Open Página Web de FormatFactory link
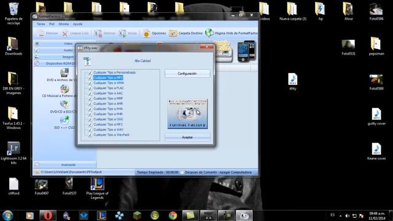Image resolution: width=393 pixels, height=221 pixels. pos(232,33)
